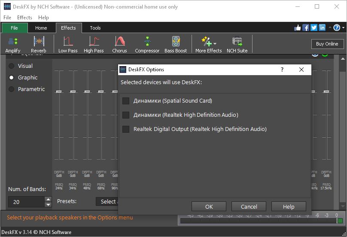Click Cancel in the Options dialog

click(249, 207)
